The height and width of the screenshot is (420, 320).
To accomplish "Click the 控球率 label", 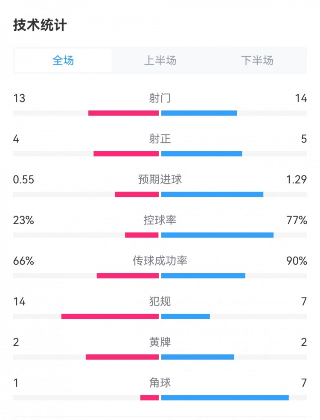I will (160, 220).
